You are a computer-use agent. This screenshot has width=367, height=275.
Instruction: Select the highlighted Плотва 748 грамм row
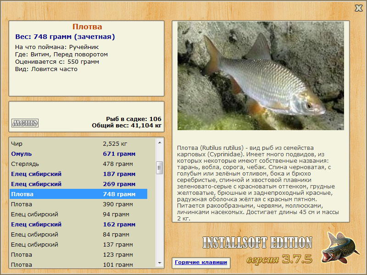tap(78, 194)
